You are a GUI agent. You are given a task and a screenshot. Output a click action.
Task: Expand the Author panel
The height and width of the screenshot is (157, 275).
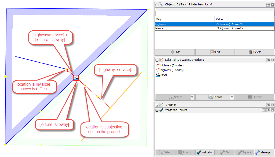pyautogui.click(x=157, y=105)
